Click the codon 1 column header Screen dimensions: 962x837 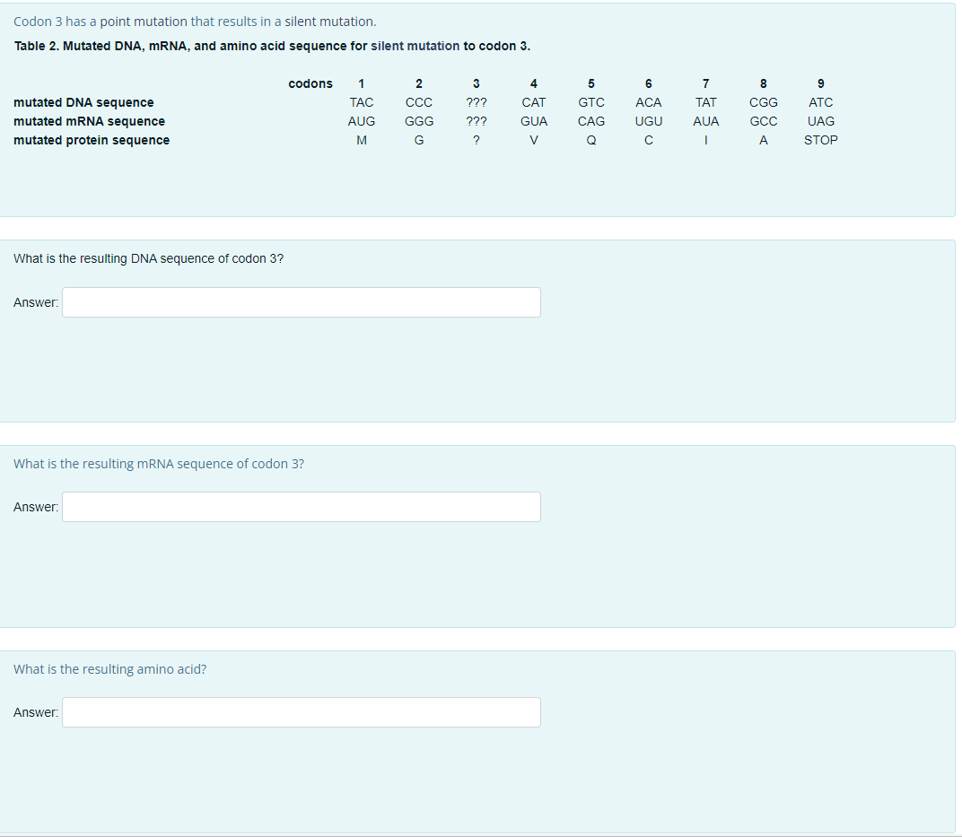click(x=362, y=83)
